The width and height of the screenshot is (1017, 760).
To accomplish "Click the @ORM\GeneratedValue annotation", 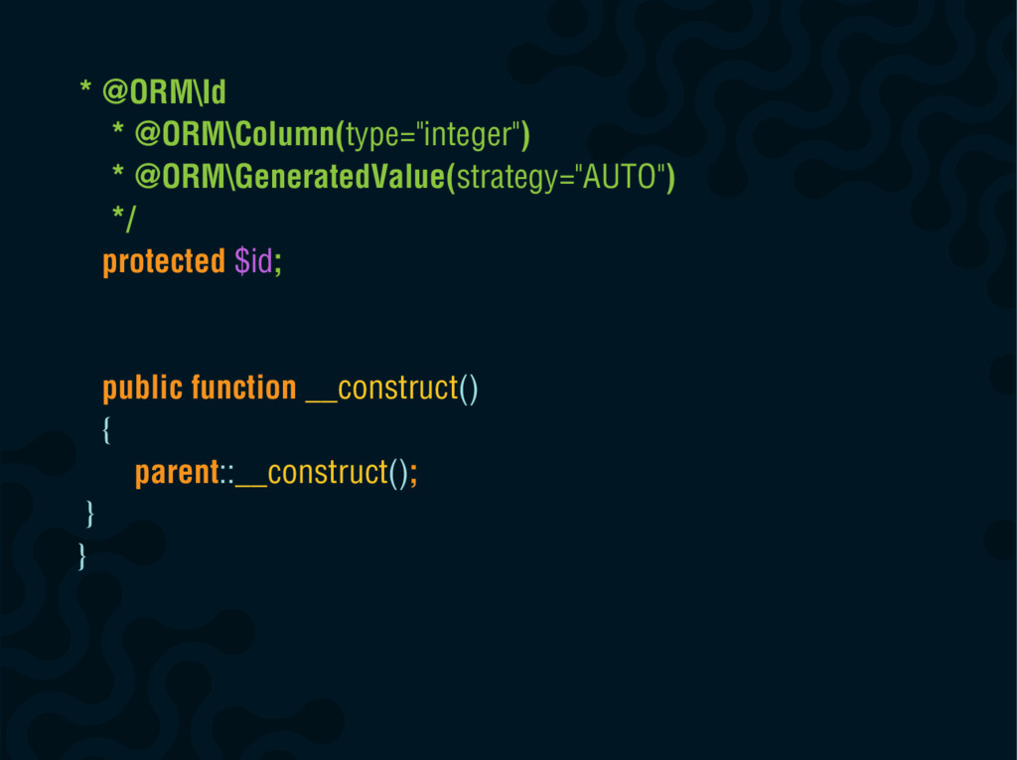I will click(294, 177).
